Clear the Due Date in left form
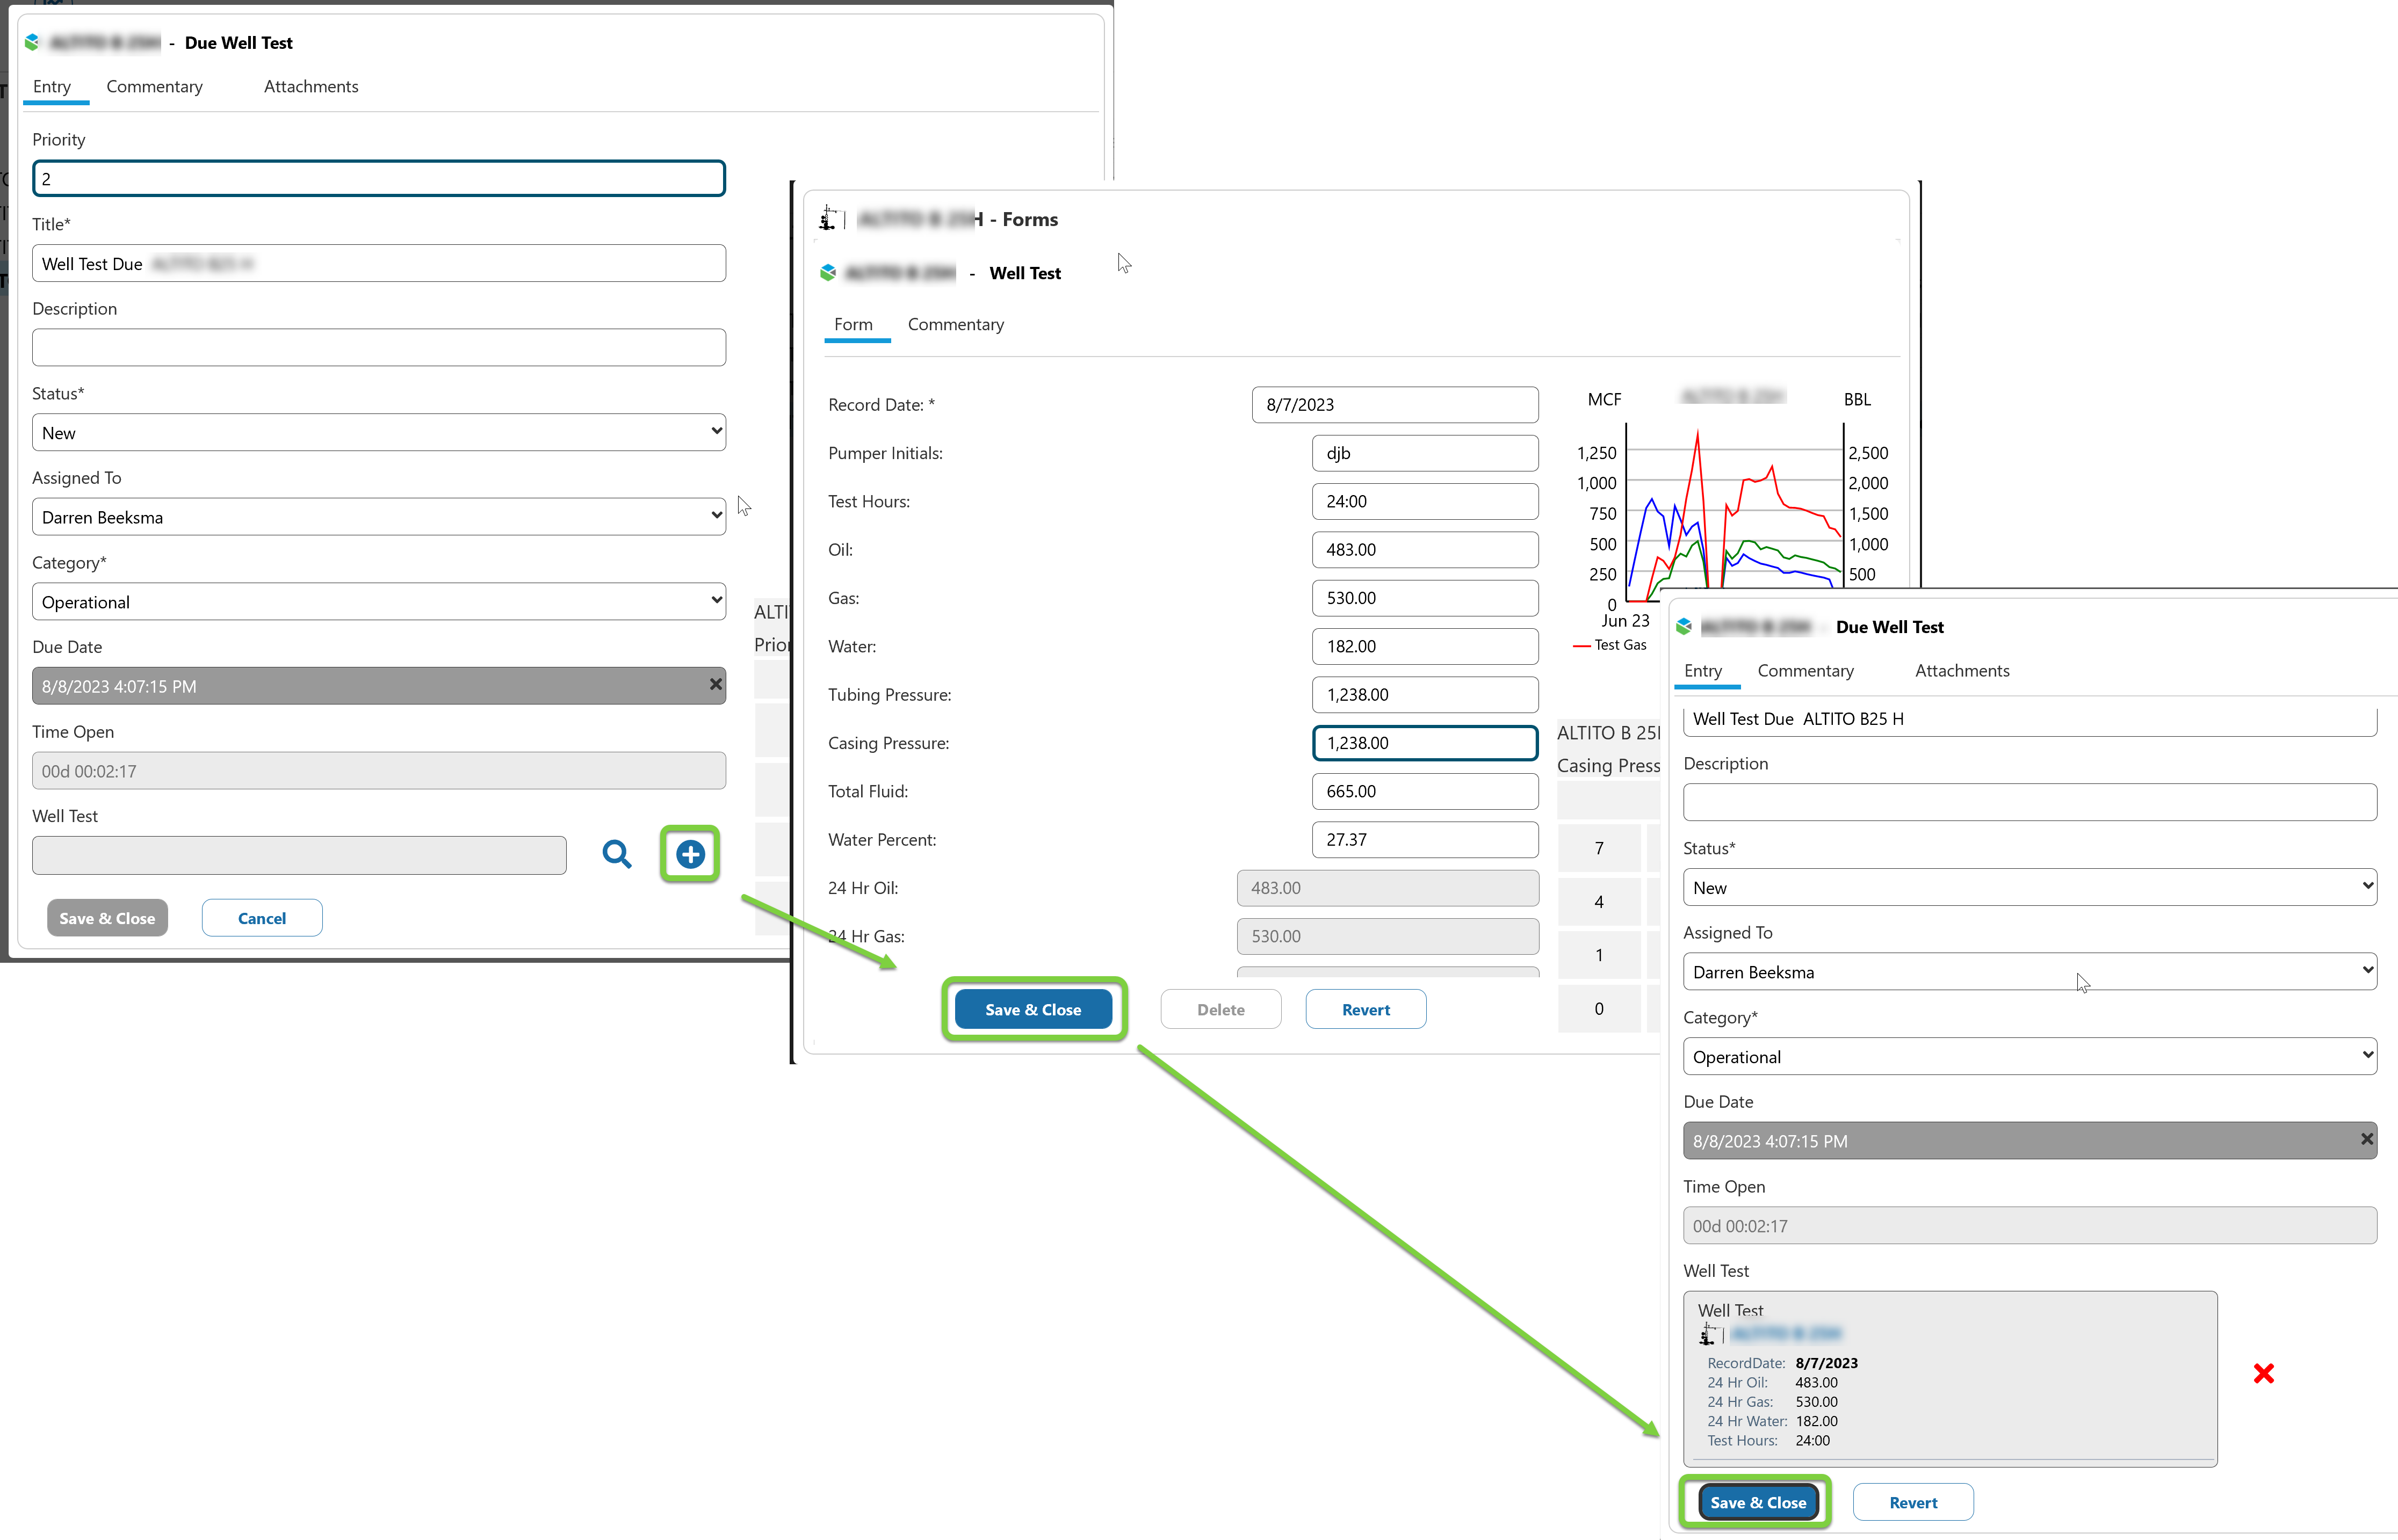This screenshot has height=1540, width=2398. [716, 685]
